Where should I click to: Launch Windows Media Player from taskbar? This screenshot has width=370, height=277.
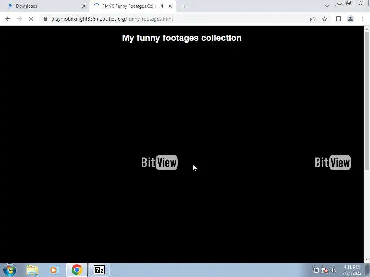point(54,270)
